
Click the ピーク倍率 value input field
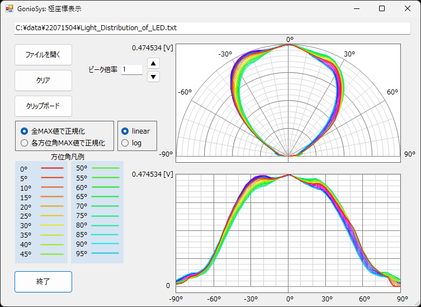[x=131, y=70]
